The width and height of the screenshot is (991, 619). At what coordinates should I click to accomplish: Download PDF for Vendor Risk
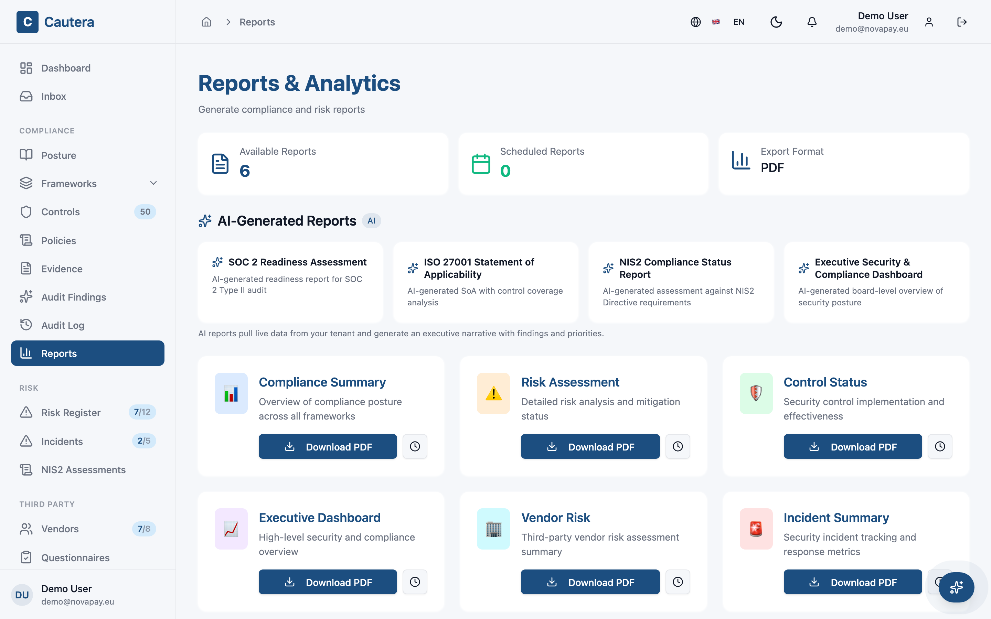click(590, 582)
